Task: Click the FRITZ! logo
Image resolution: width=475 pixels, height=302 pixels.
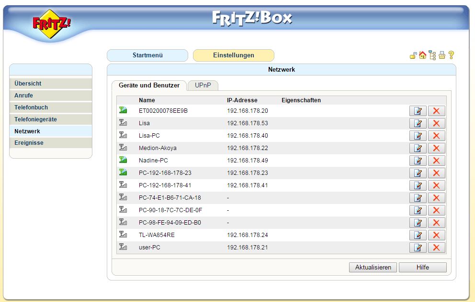Action: 51,24
